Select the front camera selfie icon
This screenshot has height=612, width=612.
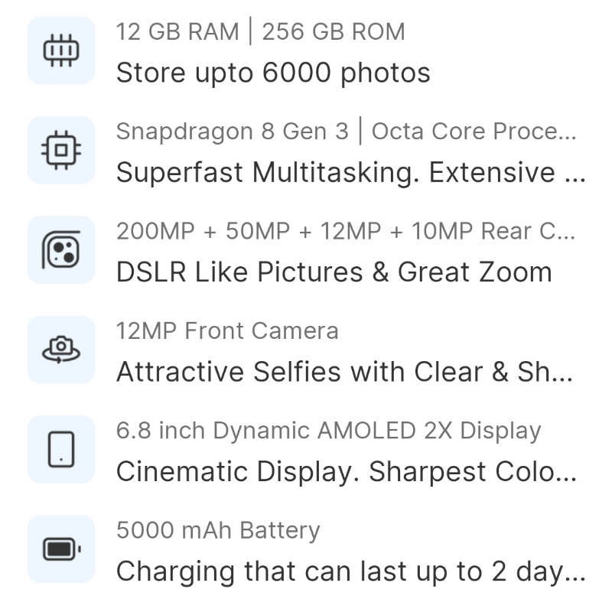click(61, 350)
